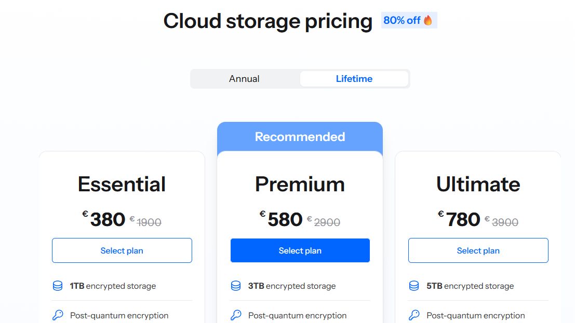Click the key icon in Ultimate plan
The width and height of the screenshot is (575, 323).
coord(414,315)
